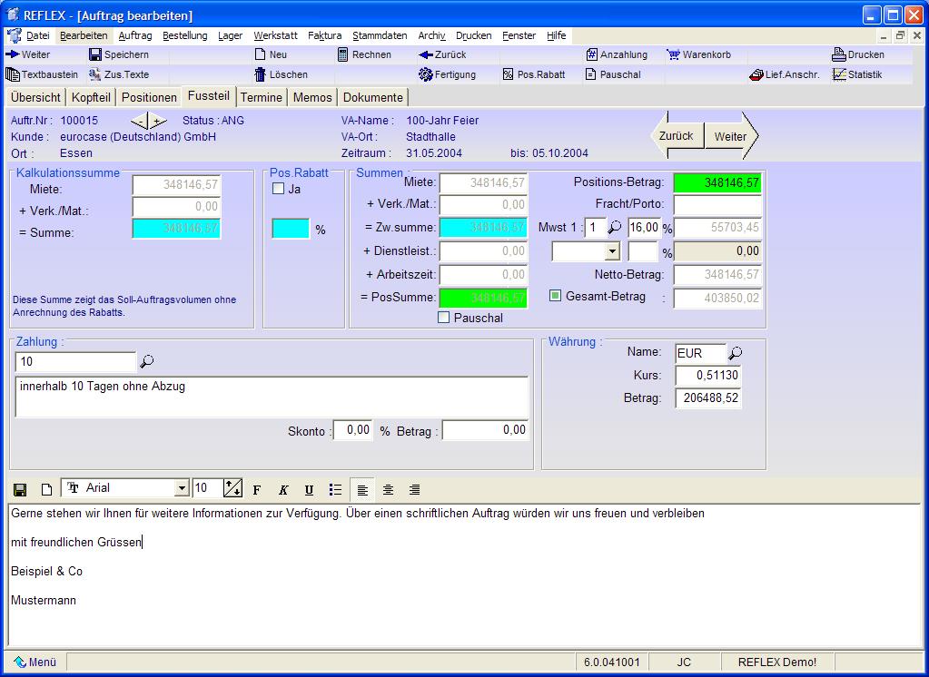Image resolution: width=929 pixels, height=677 pixels.
Task: Switch to the Dokumente tab
Action: click(373, 97)
